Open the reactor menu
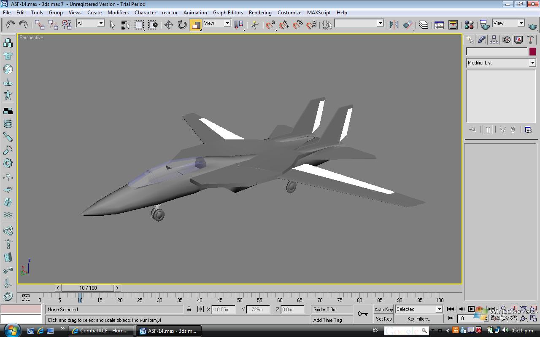 (x=170, y=12)
